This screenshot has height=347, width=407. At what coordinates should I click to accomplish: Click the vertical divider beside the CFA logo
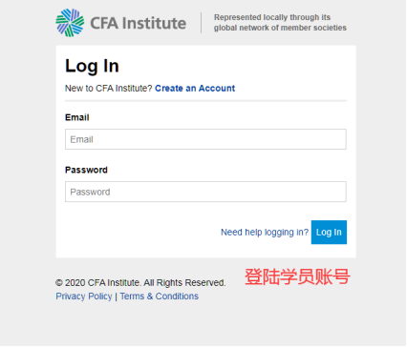click(202, 23)
